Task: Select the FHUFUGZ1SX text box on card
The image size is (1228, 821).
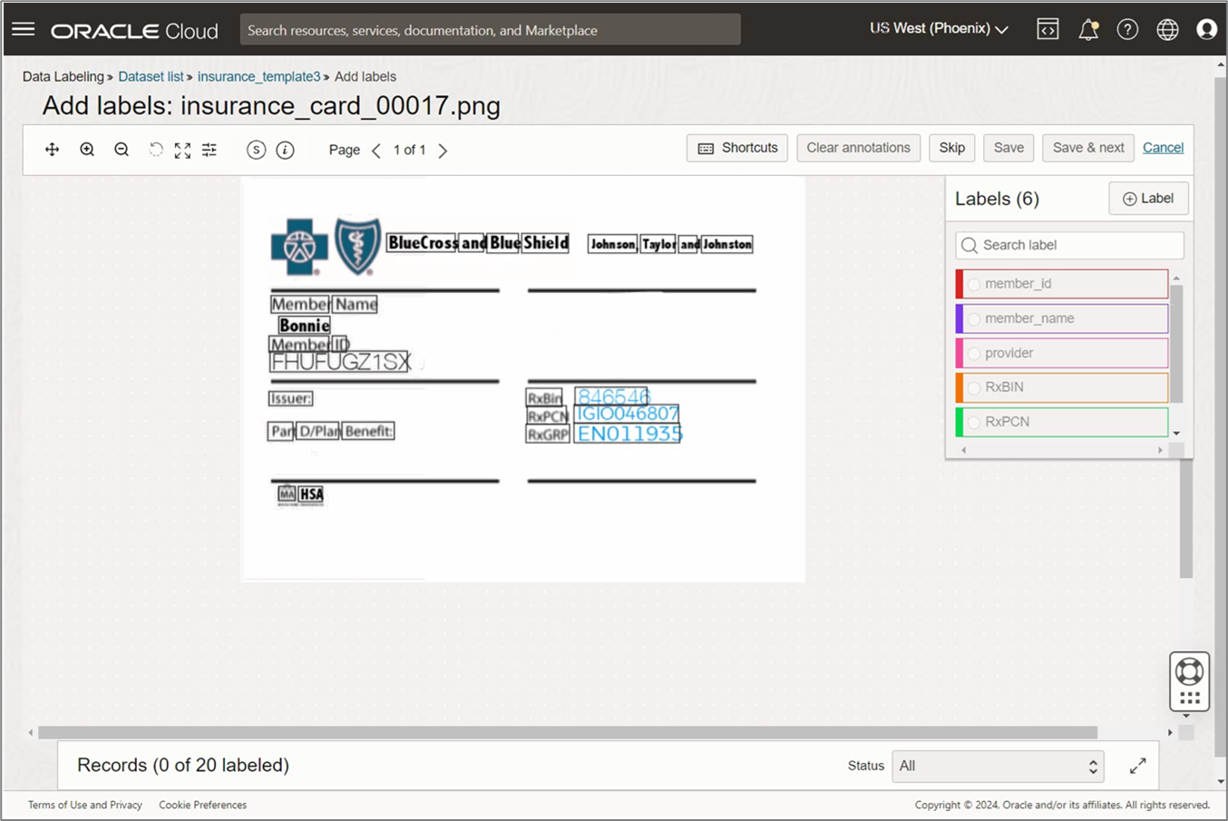Action: point(339,362)
